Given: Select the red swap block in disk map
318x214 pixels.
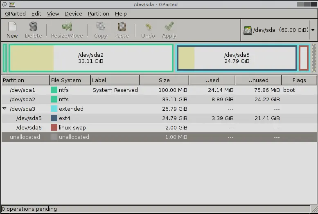Looking at the screenshot, I should point(304,58).
